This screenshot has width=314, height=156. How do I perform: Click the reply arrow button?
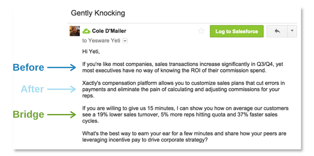(x=277, y=31)
